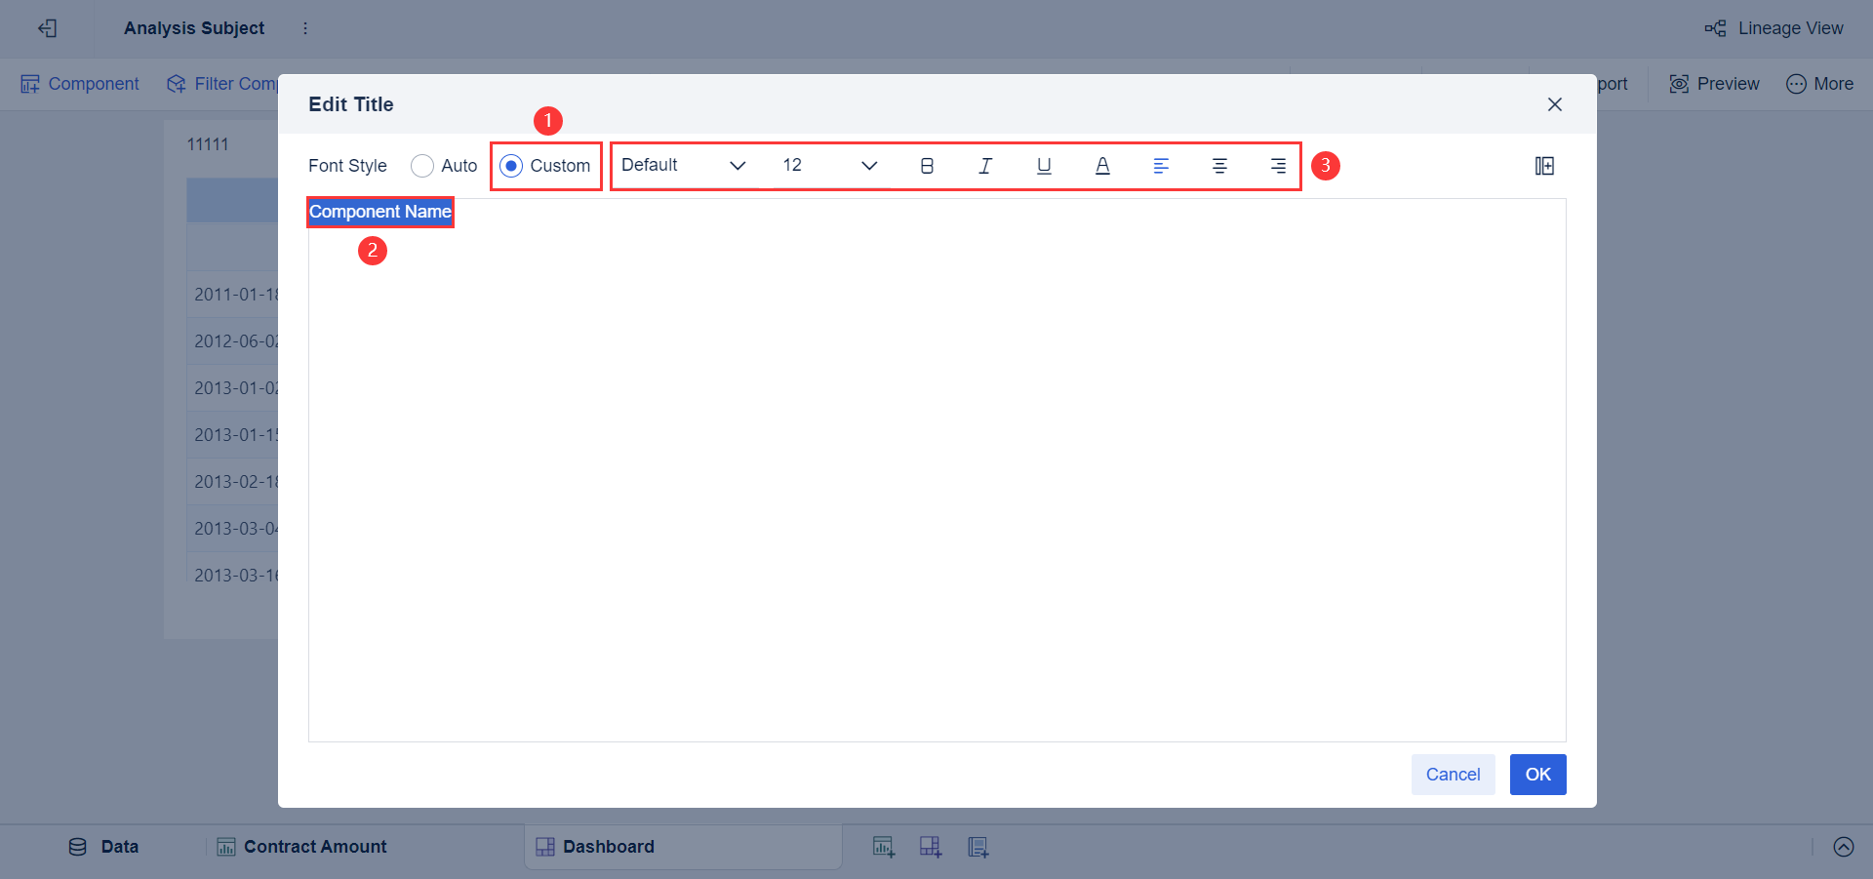Cancel the Edit Title dialog
This screenshot has height=879, width=1873.
1453,775
